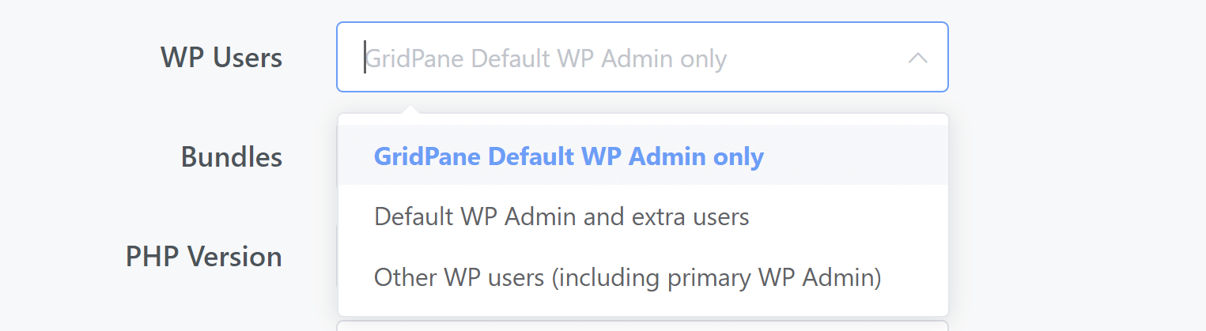Click the partially visible field below the dropdown list

[x=642, y=325]
